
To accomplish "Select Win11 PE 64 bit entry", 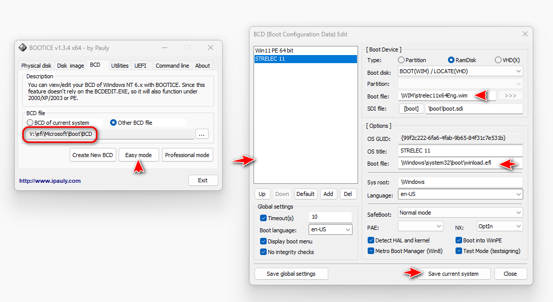I will (306, 51).
